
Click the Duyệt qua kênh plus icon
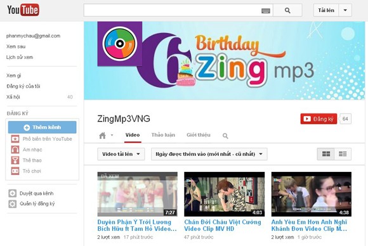13,193
